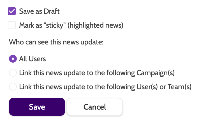Enable the Mark as sticky checkbox

pos(12,25)
